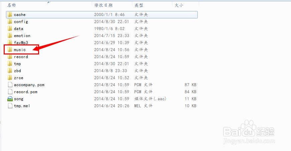Click the 1980/1/6 8:02 date of data
The image size is (291, 151).
pyautogui.click(x=109, y=29)
